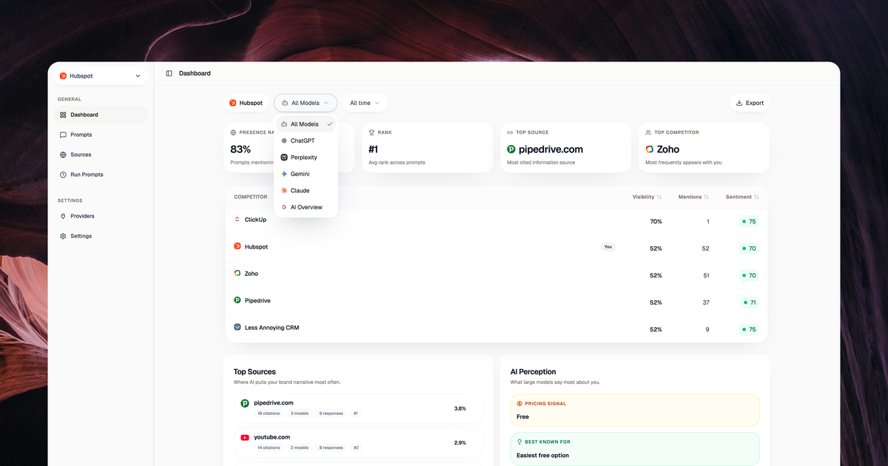888x466 pixels.
Task: Click the 14 citations tag
Action: [x=269, y=448]
